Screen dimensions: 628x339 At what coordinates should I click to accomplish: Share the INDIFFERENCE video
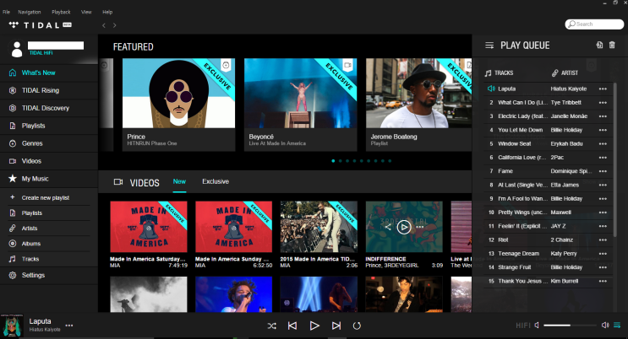(x=388, y=227)
